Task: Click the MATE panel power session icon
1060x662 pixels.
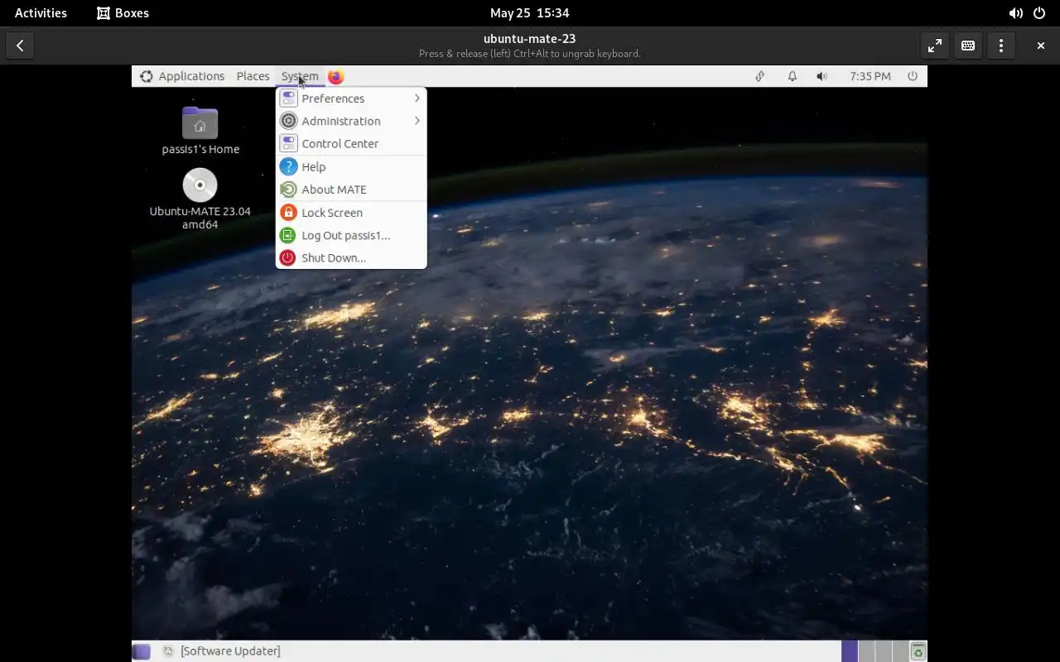Action: [913, 76]
